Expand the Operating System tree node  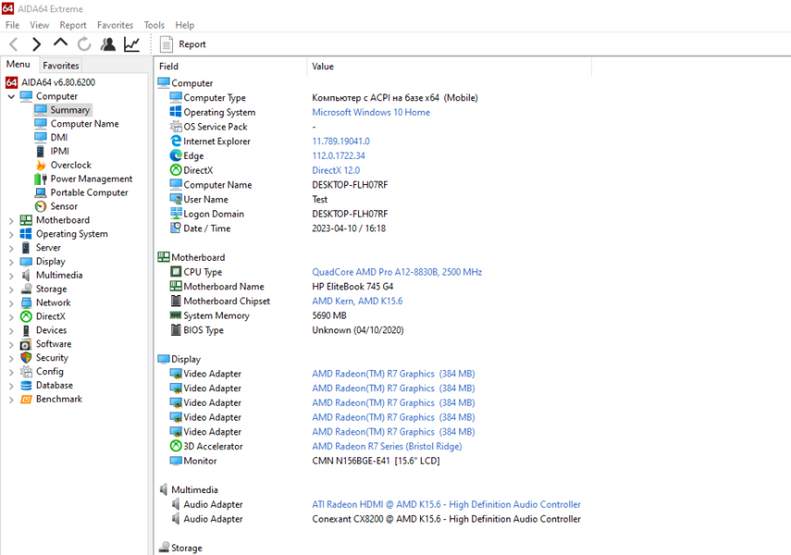(11, 234)
